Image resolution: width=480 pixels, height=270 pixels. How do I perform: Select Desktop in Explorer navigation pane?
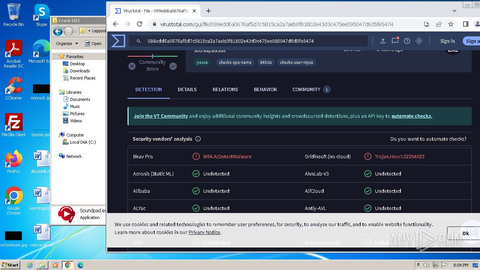coord(77,64)
